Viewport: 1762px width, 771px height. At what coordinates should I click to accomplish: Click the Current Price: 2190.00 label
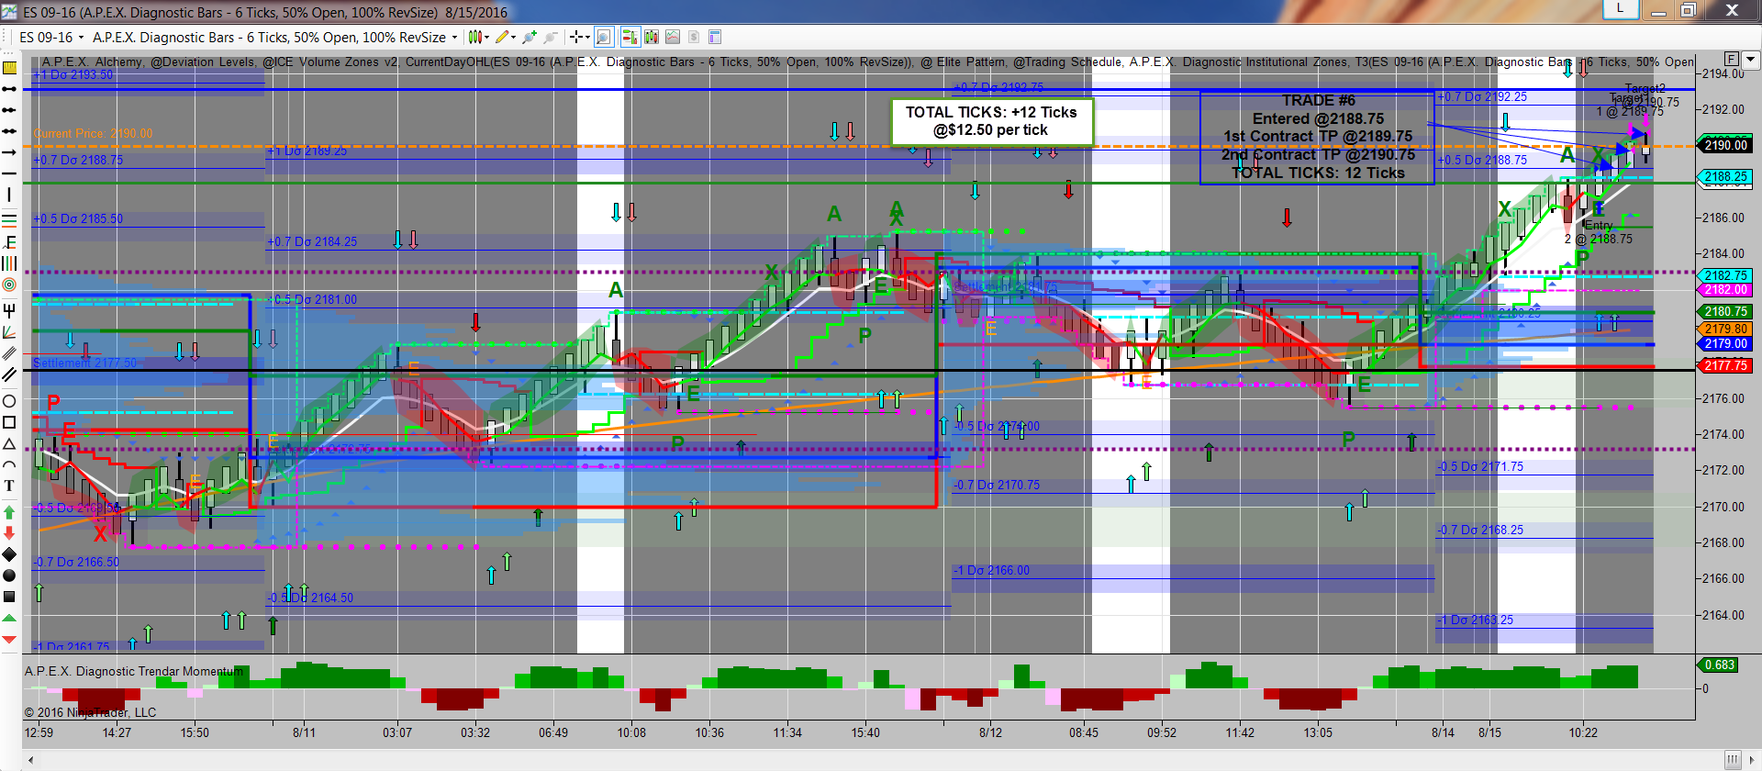(94, 134)
